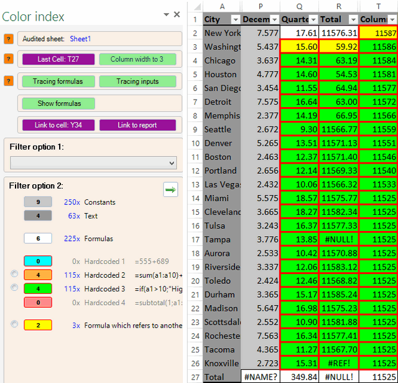The height and width of the screenshot is (383, 398).
Task: Click the white Formulas color swatch
Action: (38, 239)
